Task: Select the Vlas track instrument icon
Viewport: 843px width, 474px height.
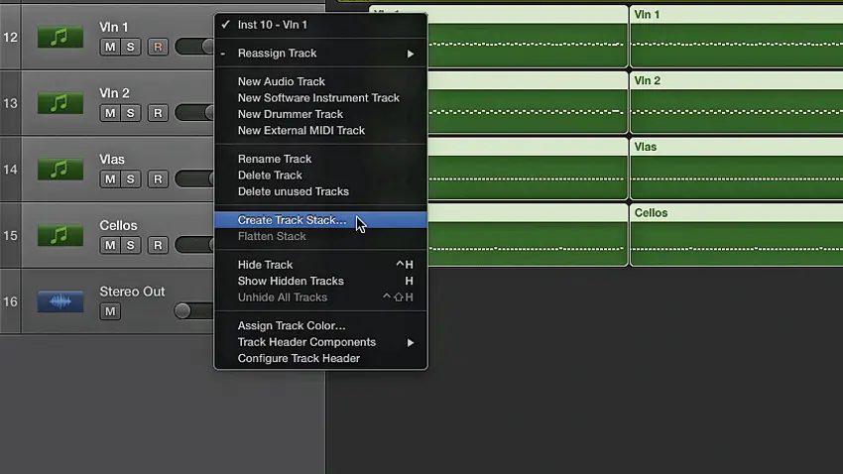Action: pos(60,170)
